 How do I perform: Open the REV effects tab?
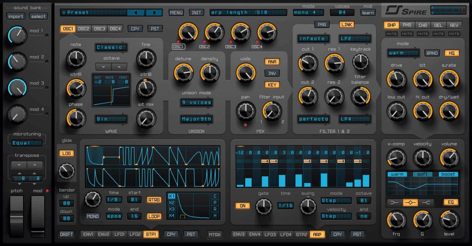tap(454, 25)
